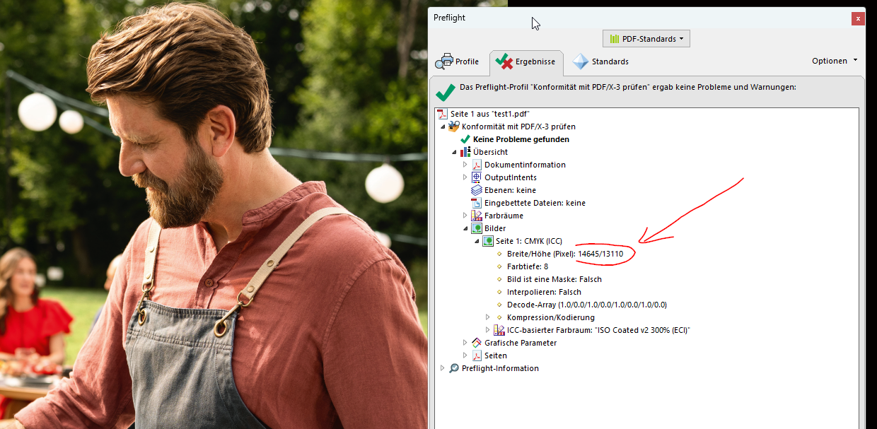Click the Preflight window title bar text

pyautogui.click(x=449, y=18)
